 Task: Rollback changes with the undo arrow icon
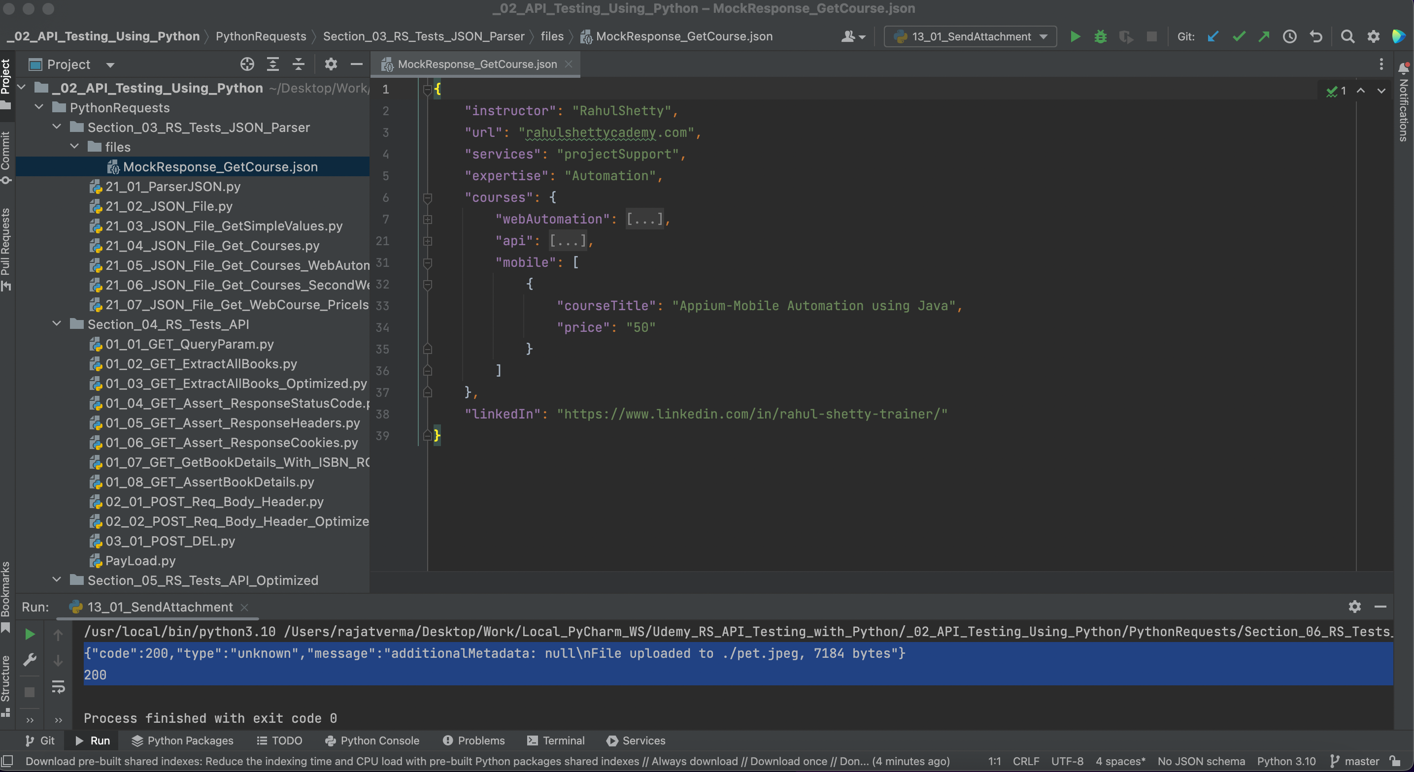pyautogui.click(x=1316, y=37)
